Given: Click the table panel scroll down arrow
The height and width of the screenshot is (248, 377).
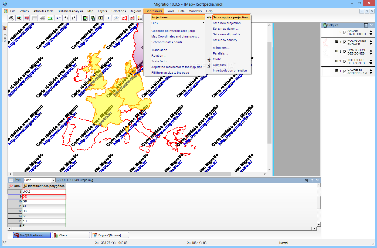Looking at the screenshot, I should point(319,224).
